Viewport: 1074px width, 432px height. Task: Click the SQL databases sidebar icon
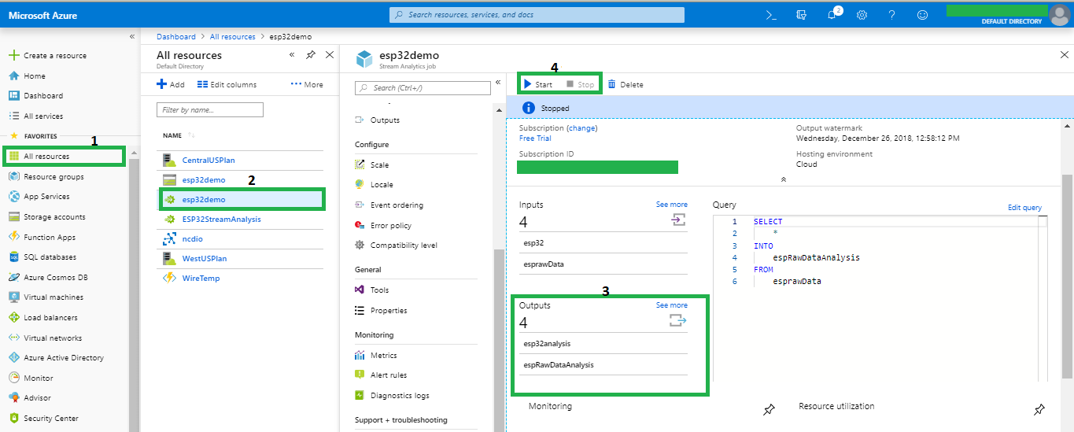tap(13, 257)
